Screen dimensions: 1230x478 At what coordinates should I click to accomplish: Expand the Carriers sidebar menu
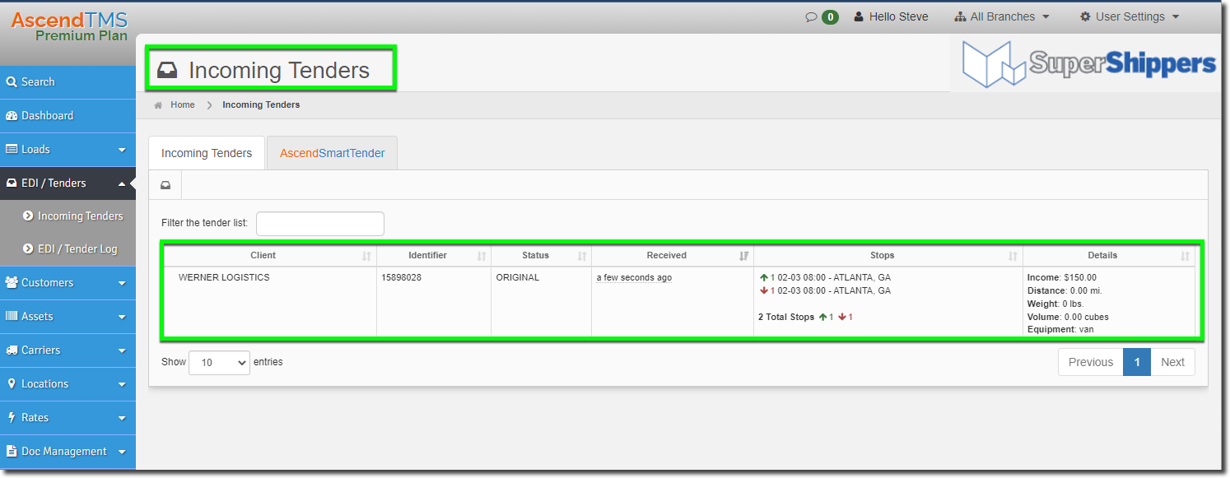pos(122,350)
